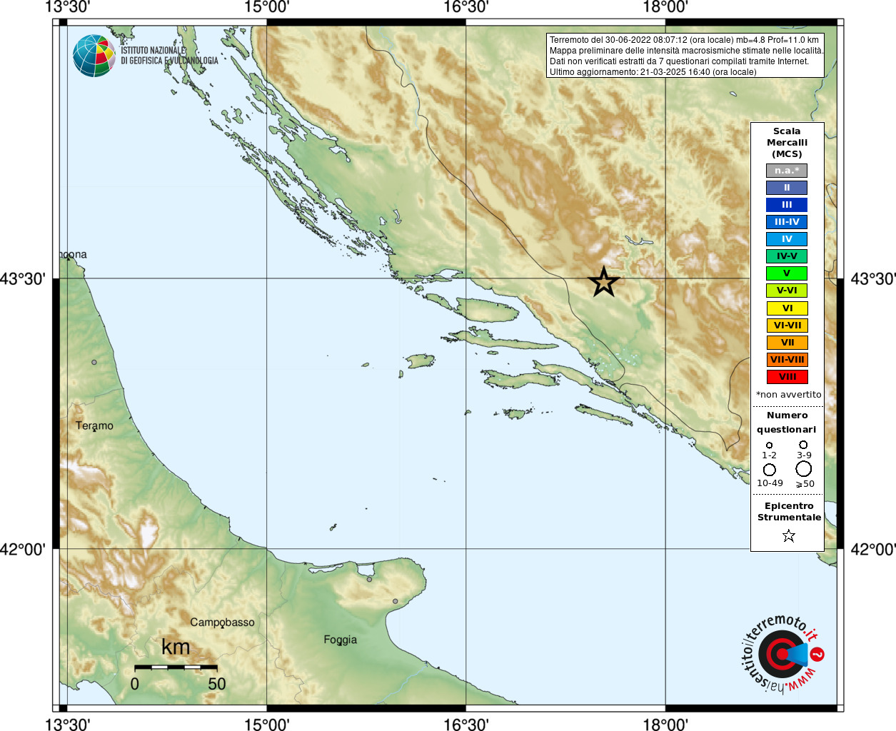Image resolution: width=896 pixels, height=731 pixels.
Task: Click the bright green V intensity swatch
Action: (787, 273)
